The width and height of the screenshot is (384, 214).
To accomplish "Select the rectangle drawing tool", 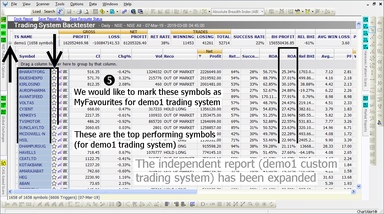I will 380,30.
